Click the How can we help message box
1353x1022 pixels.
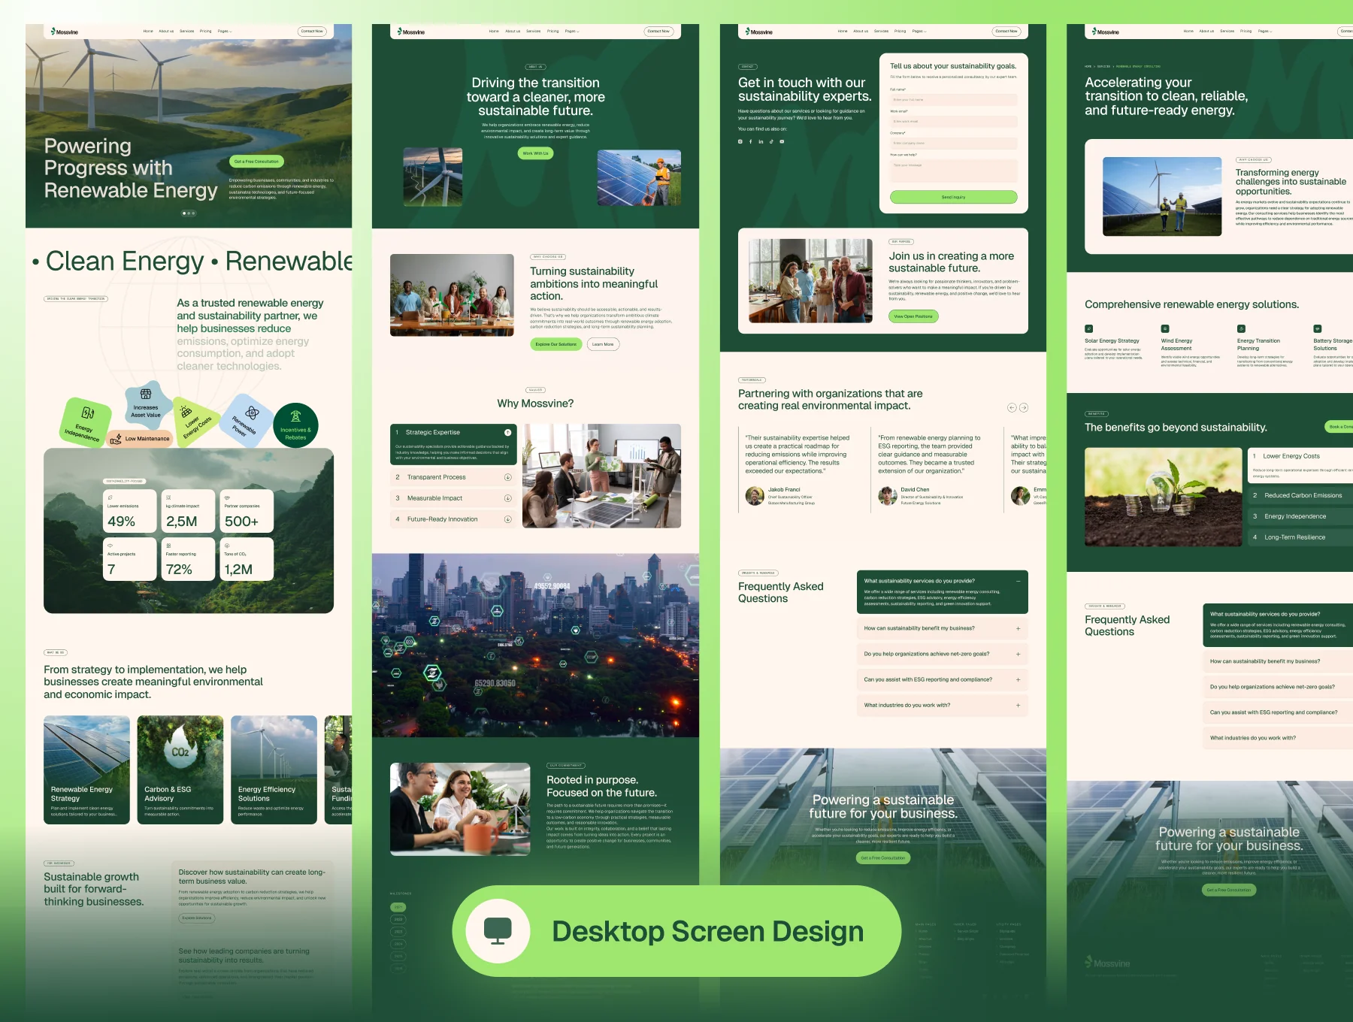click(x=954, y=171)
